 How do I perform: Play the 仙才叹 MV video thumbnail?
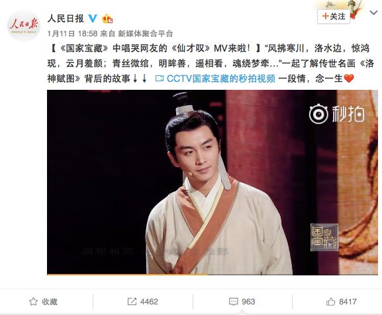click(213, 182)
